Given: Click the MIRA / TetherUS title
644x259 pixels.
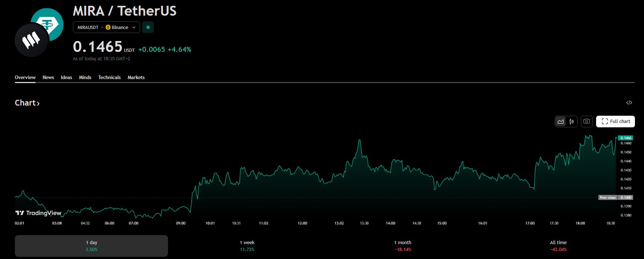Looking at the screenshot, I should (125, 11).
